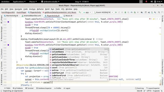Click Apply Changes and Restart Activity icon
164x92 pixels.
(119, 12)
